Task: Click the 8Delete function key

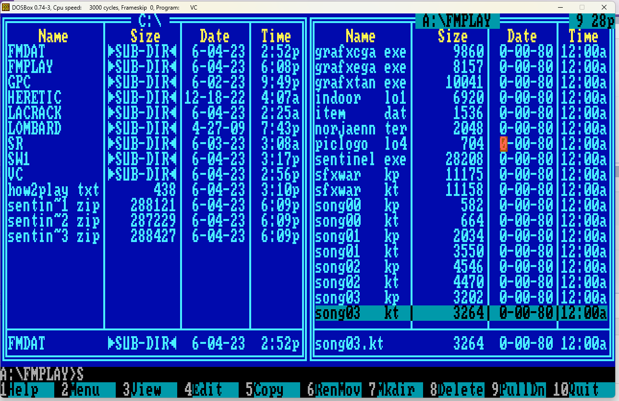Action: pos(457,389)
